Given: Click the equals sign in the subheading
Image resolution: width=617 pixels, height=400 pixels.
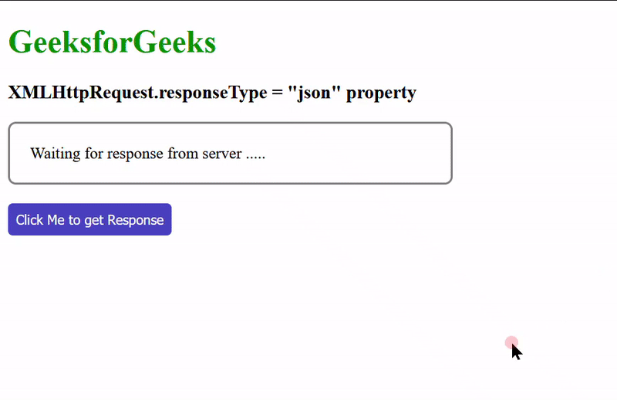Looking at the screenshot, I should (277, 93).
